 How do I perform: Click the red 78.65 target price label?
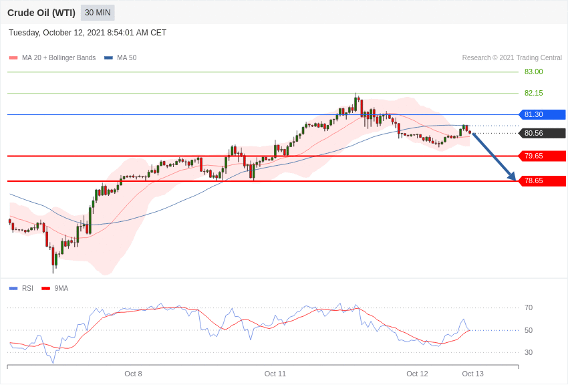pyautogui.click(x=543, y=180)
